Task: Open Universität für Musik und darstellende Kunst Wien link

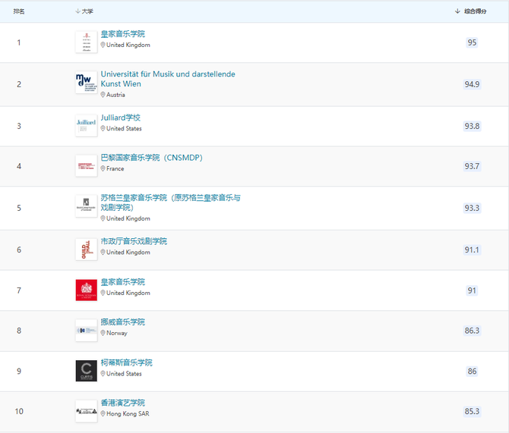Action: [168, 79]
